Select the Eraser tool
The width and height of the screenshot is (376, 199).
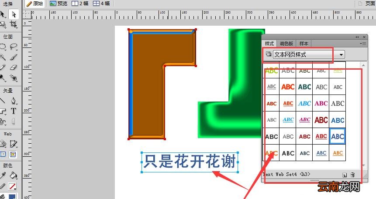coord(14,67)
